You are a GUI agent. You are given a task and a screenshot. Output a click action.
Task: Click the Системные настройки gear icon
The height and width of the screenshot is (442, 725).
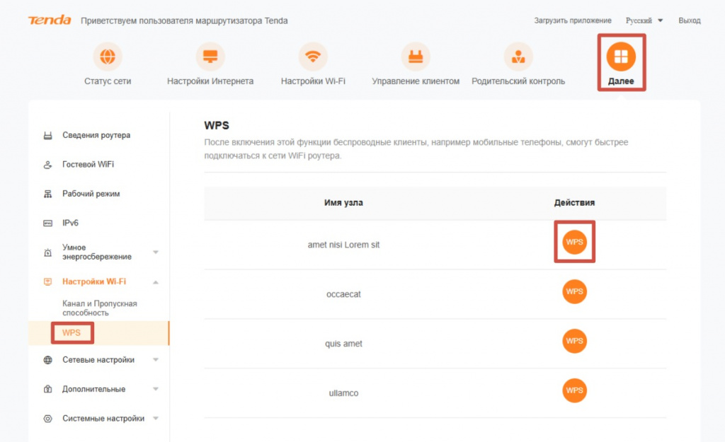pyautogui.click(x=47, y=419)
